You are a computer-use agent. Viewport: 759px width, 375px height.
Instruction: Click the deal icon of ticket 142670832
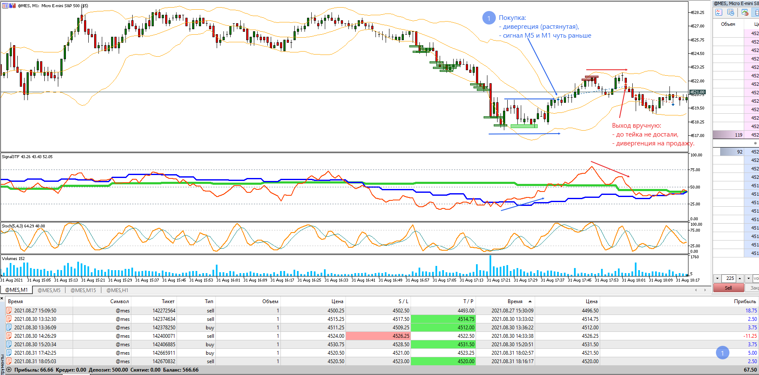(x=9, y=361)
